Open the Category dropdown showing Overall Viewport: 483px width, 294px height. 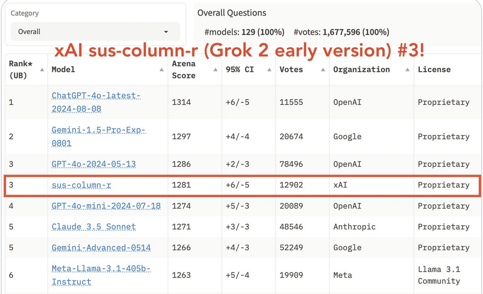pyautogui.click(x=95, y=32)
